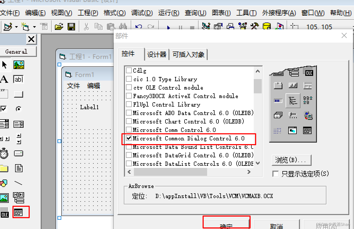354x229 pixels.
Task: Open the 外接程序(A) menu
Action: tap(279, 13)
